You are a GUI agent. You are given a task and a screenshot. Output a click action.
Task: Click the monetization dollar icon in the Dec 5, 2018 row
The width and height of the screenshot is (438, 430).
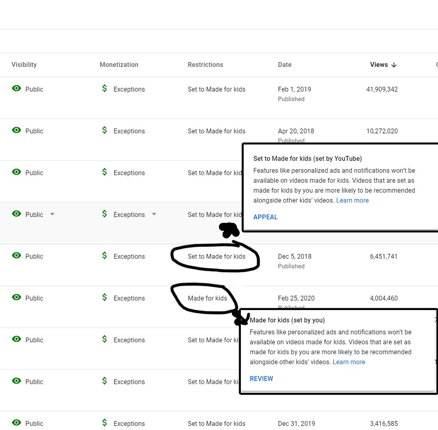tap(104, 256)
